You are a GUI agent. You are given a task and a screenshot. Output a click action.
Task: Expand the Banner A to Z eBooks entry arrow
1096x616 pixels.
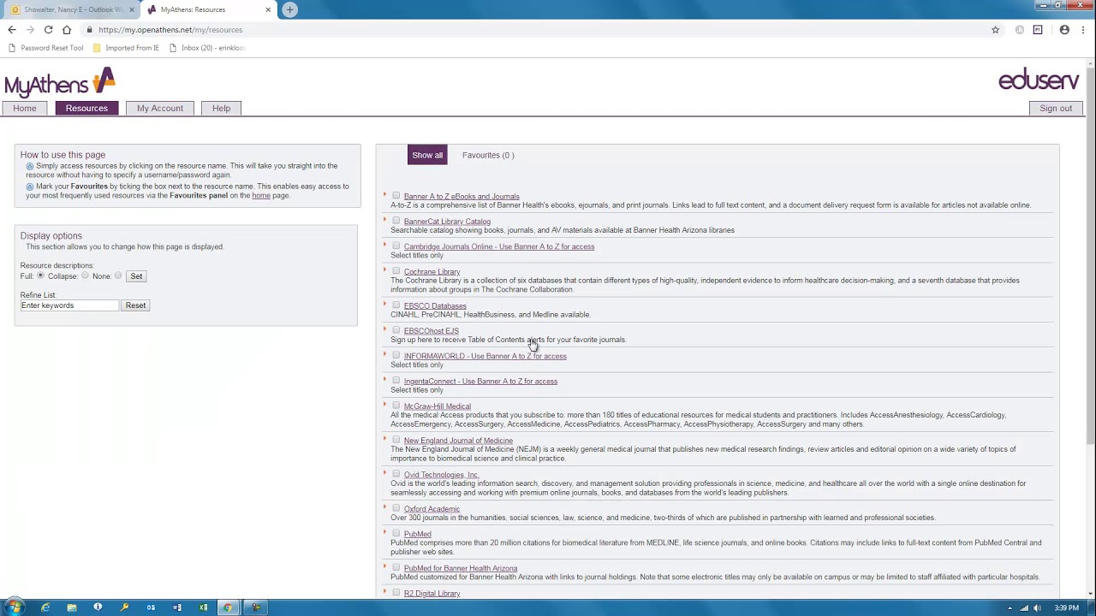[385, 196]
